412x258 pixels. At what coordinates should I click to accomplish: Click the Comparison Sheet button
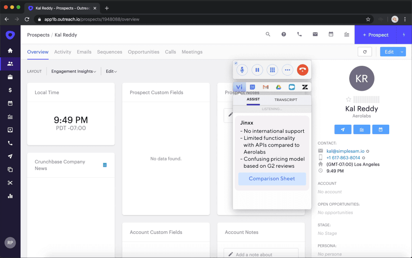click(x=272, y=179)
